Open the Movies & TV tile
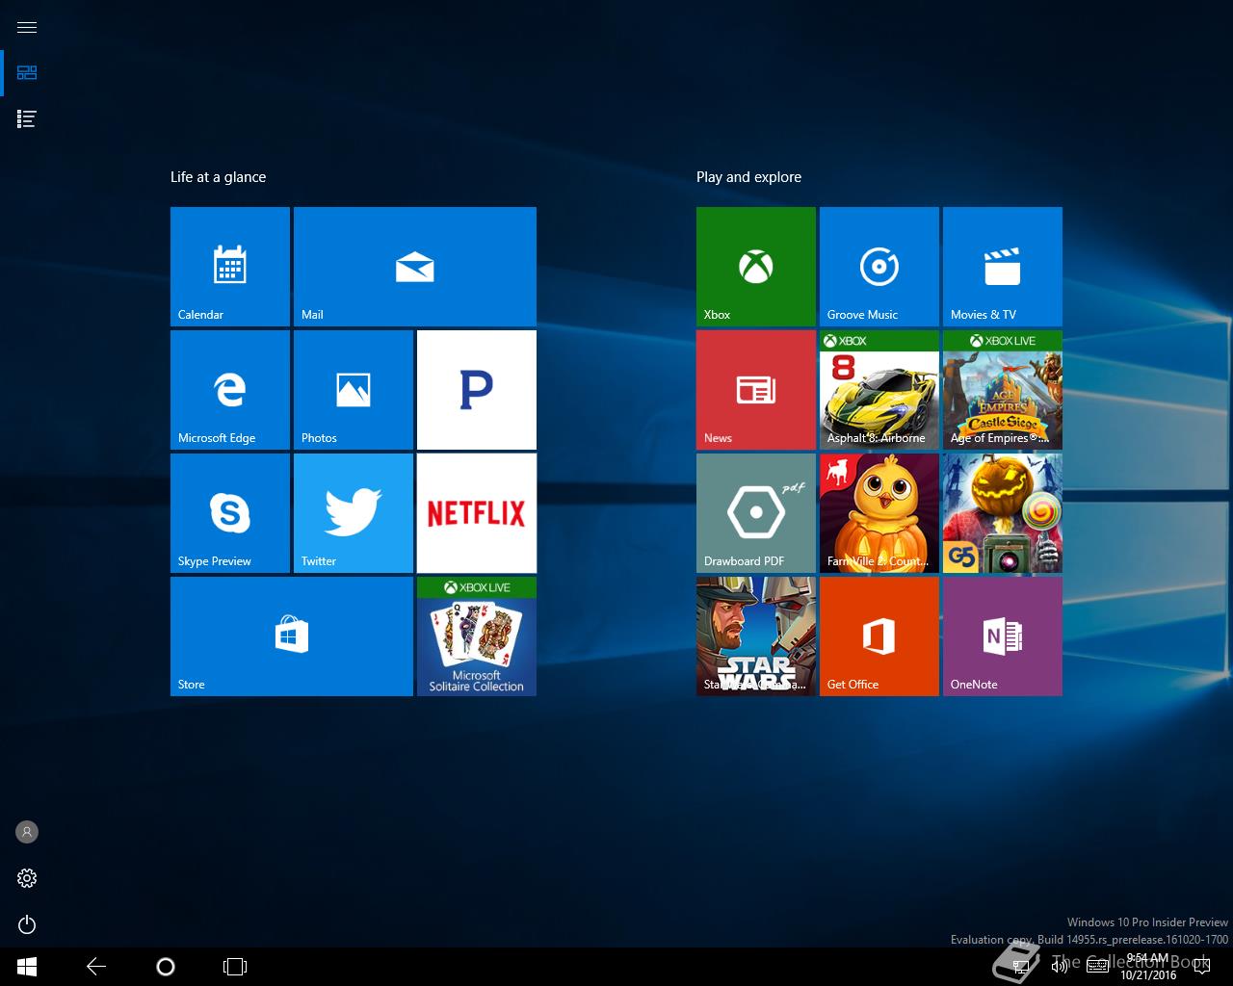1233x986 pixels. point(1003,267)
